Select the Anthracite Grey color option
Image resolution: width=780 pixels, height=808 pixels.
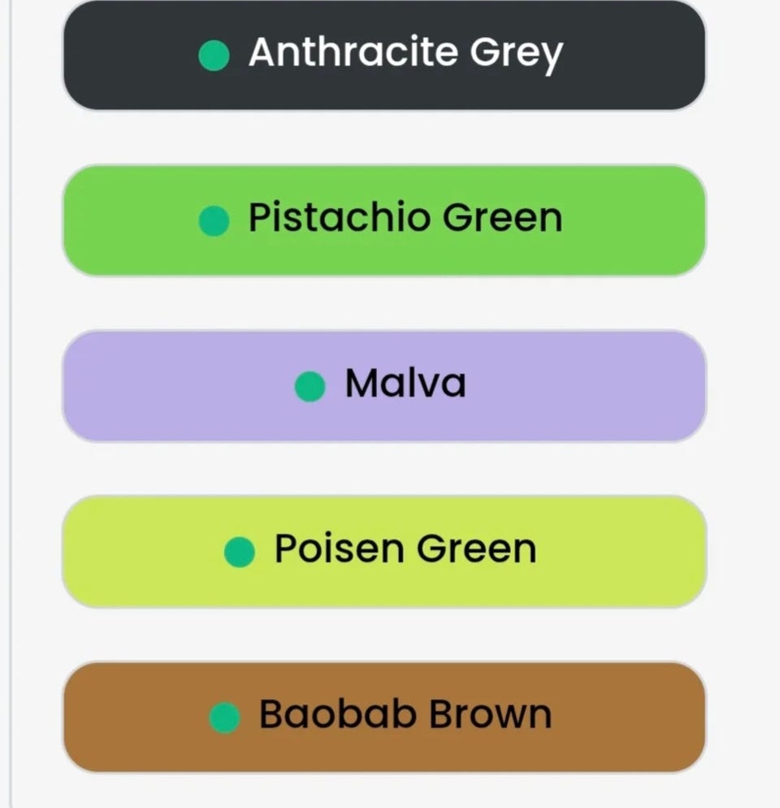pyautogui.click(x=384, y=55)
